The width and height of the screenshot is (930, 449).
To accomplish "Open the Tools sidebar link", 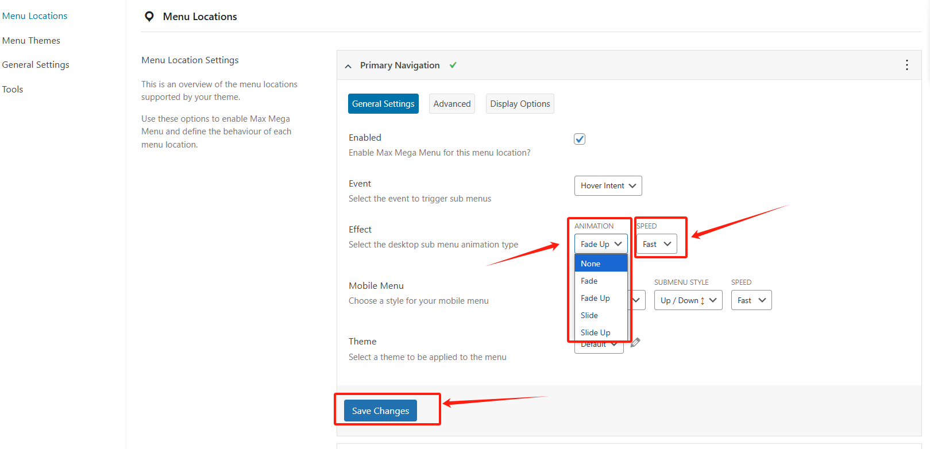I will click(x=13, y=90).
